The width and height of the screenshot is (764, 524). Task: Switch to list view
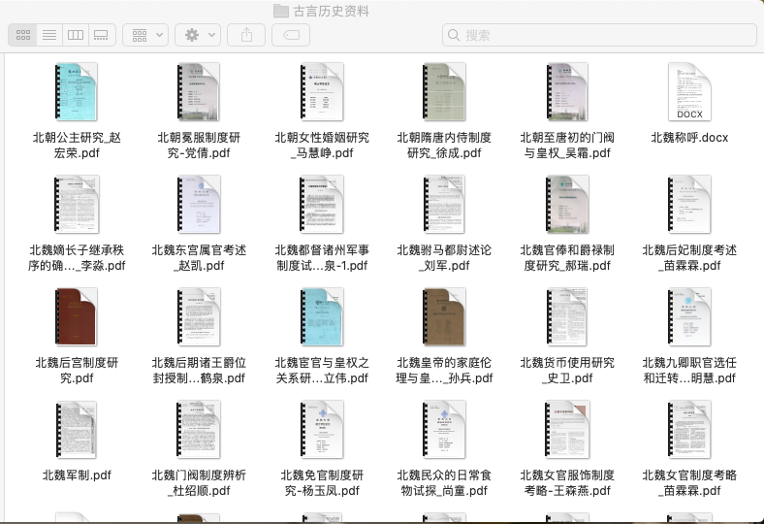[x=49, y=35]
